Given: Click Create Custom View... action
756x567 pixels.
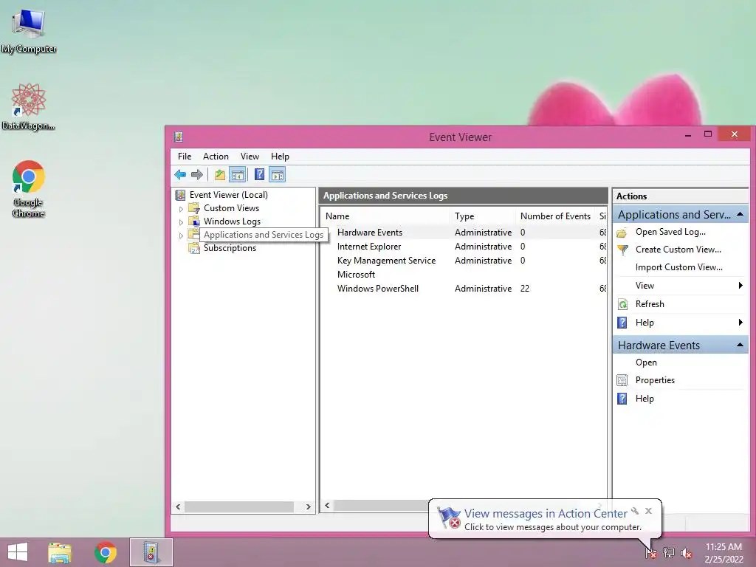Looking at the screenshot, I should (678, 250).
